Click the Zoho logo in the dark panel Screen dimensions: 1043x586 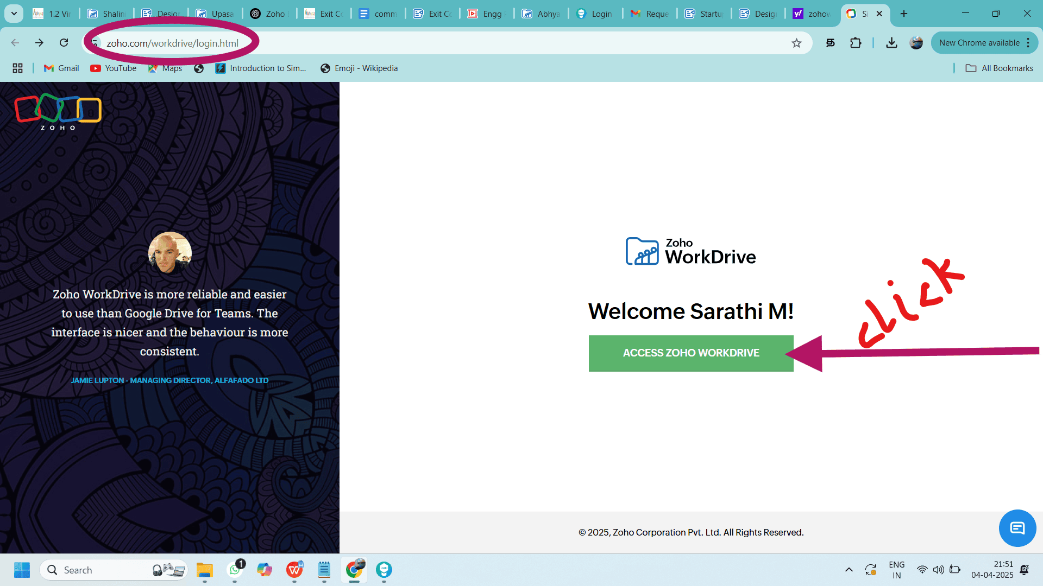pos(58,112)
